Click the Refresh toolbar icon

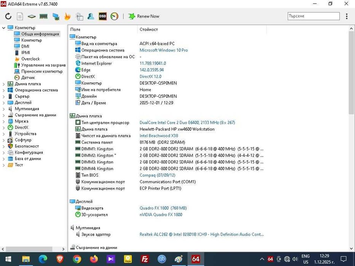click(8, 16)
